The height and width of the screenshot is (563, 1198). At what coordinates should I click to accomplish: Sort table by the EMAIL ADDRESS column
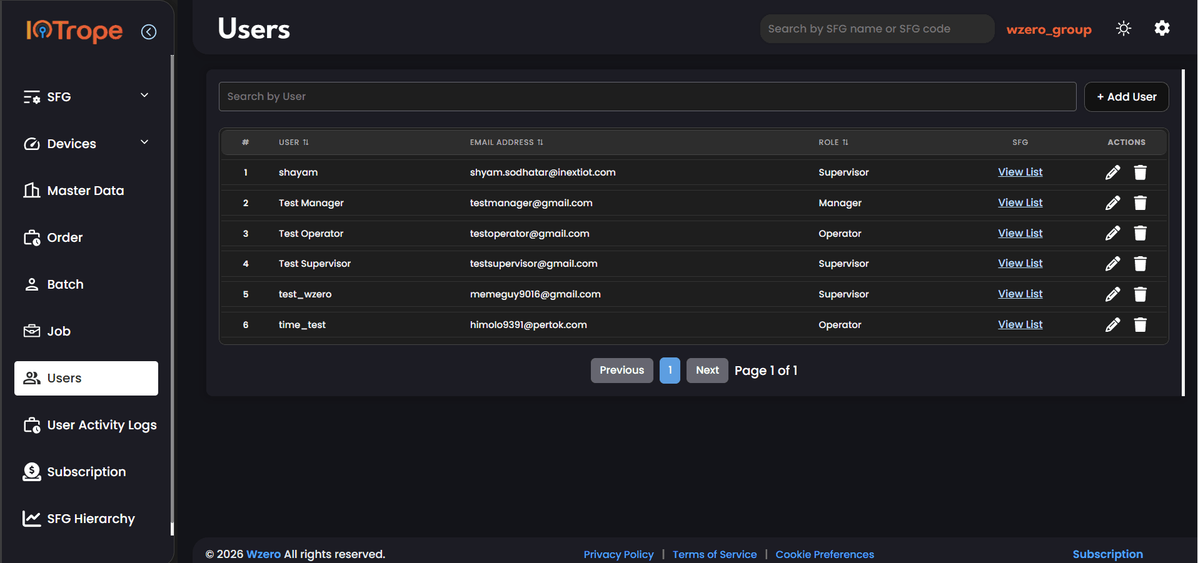coord(506,142)
